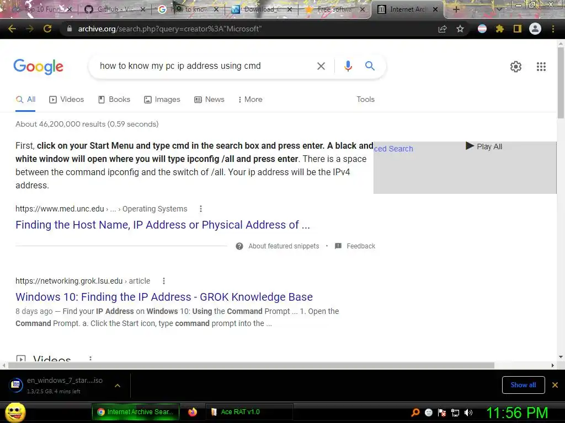Screen dimensions: 565x423
Task: Reload the page with refresh icon
Action: click(x=47, y=29)
